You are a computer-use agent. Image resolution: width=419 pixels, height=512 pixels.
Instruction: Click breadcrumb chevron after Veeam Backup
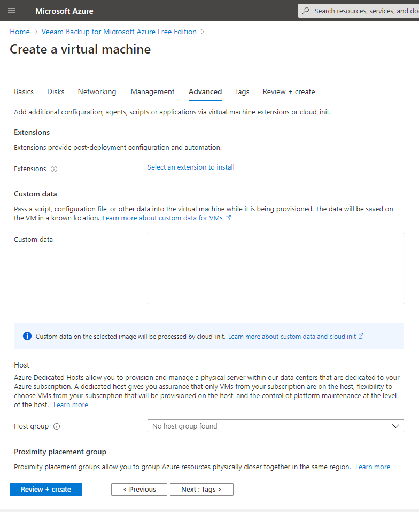coord(203,32)
